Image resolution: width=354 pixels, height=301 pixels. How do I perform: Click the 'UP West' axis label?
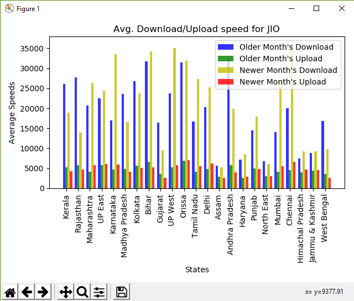pos(171,210)
